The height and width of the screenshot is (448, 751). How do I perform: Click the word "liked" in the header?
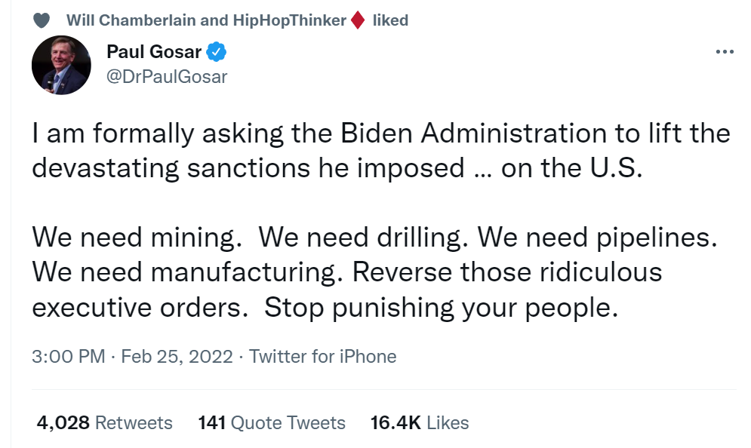[390, 20]
